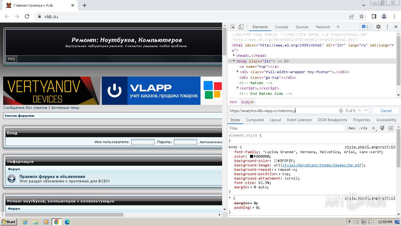Open the 2 issues badge
401x226 pixels.
coord(365,27)
